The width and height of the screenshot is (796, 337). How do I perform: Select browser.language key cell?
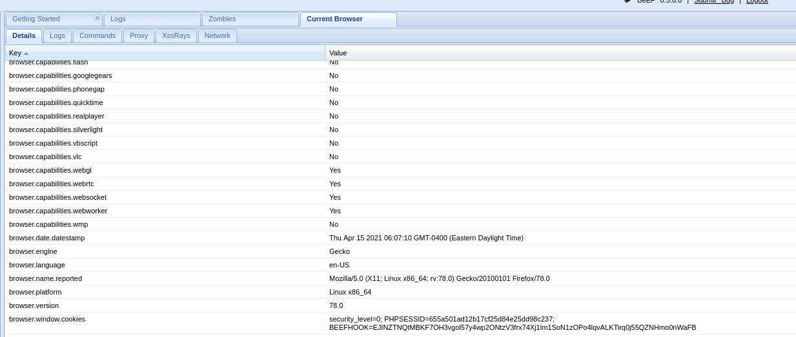click(37, 265)
